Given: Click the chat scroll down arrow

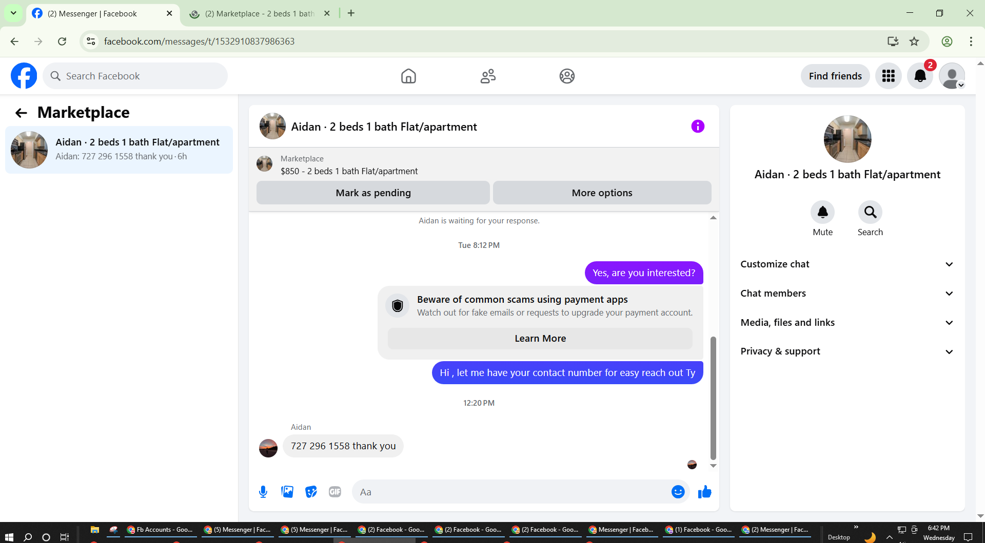Looking at the screenshot, I should (713, 466).
